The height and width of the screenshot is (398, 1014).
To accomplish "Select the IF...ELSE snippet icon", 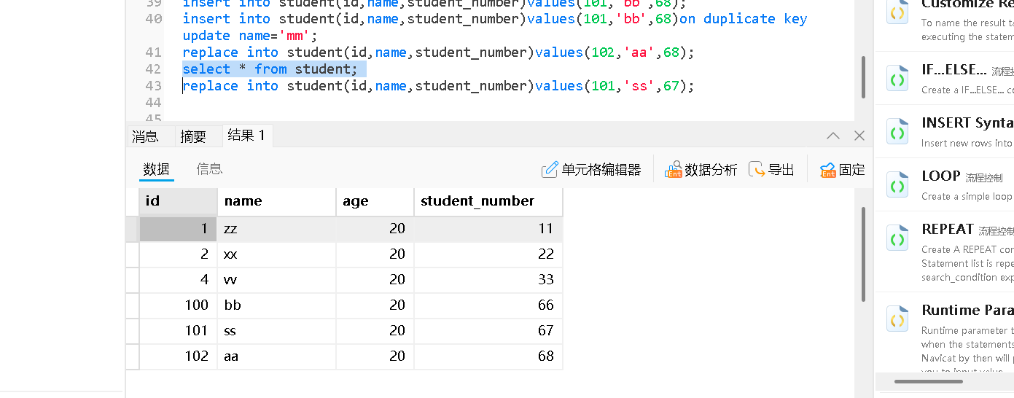I will tap(897, 78).
